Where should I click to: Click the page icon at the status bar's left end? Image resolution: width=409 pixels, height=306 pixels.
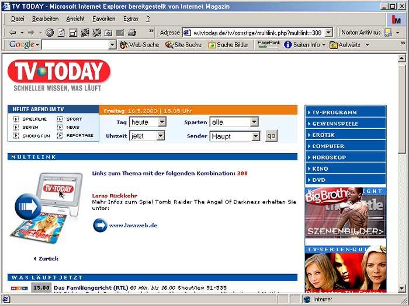(6, 300)
